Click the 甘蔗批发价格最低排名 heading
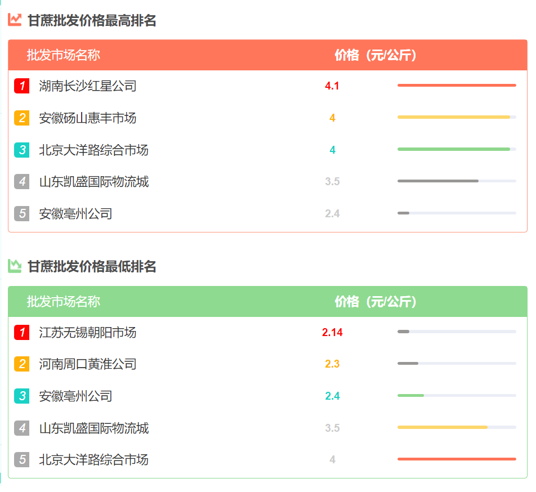Screen dimensions: 536x492 click(x=92, y=266)
